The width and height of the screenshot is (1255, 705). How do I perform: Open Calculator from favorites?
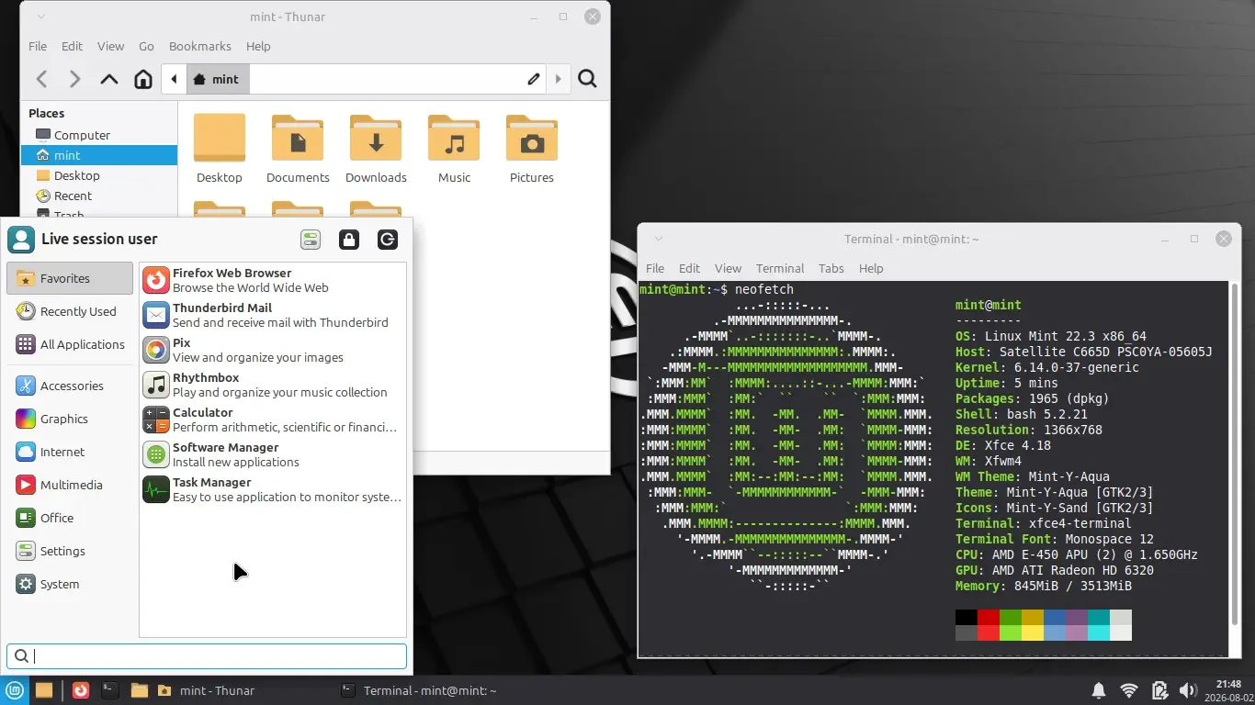273,420
